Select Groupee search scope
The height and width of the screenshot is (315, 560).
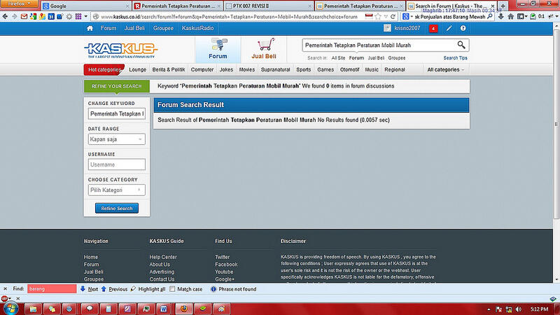(396, 58)
